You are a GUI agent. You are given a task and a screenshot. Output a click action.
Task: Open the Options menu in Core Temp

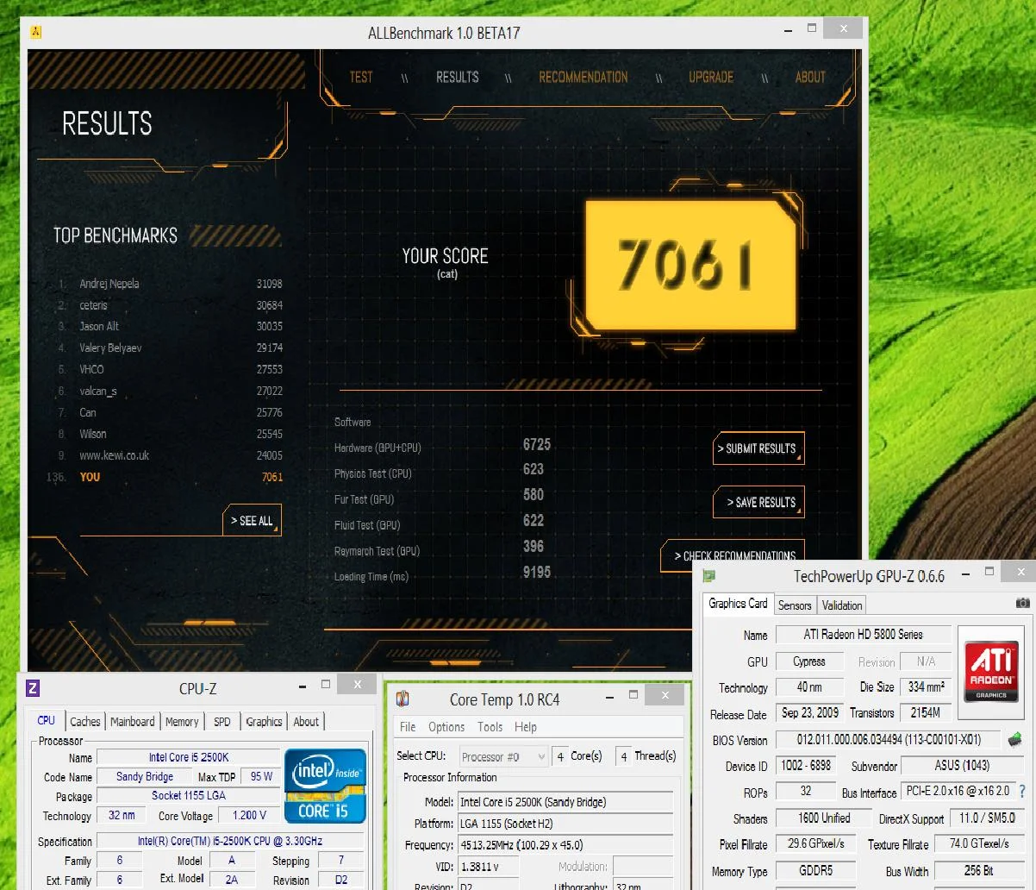pos(446,727)
